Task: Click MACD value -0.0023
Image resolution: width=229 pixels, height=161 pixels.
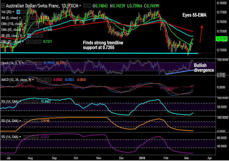Action: [x=69, y=80]
